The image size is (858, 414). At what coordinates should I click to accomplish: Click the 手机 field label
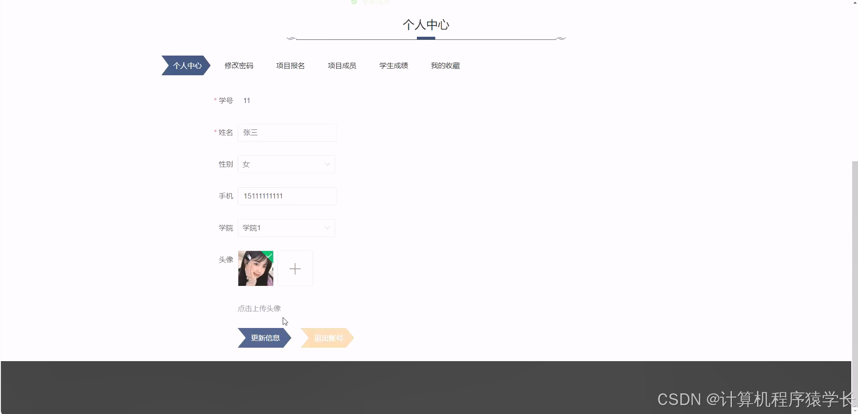pos(226,196)
